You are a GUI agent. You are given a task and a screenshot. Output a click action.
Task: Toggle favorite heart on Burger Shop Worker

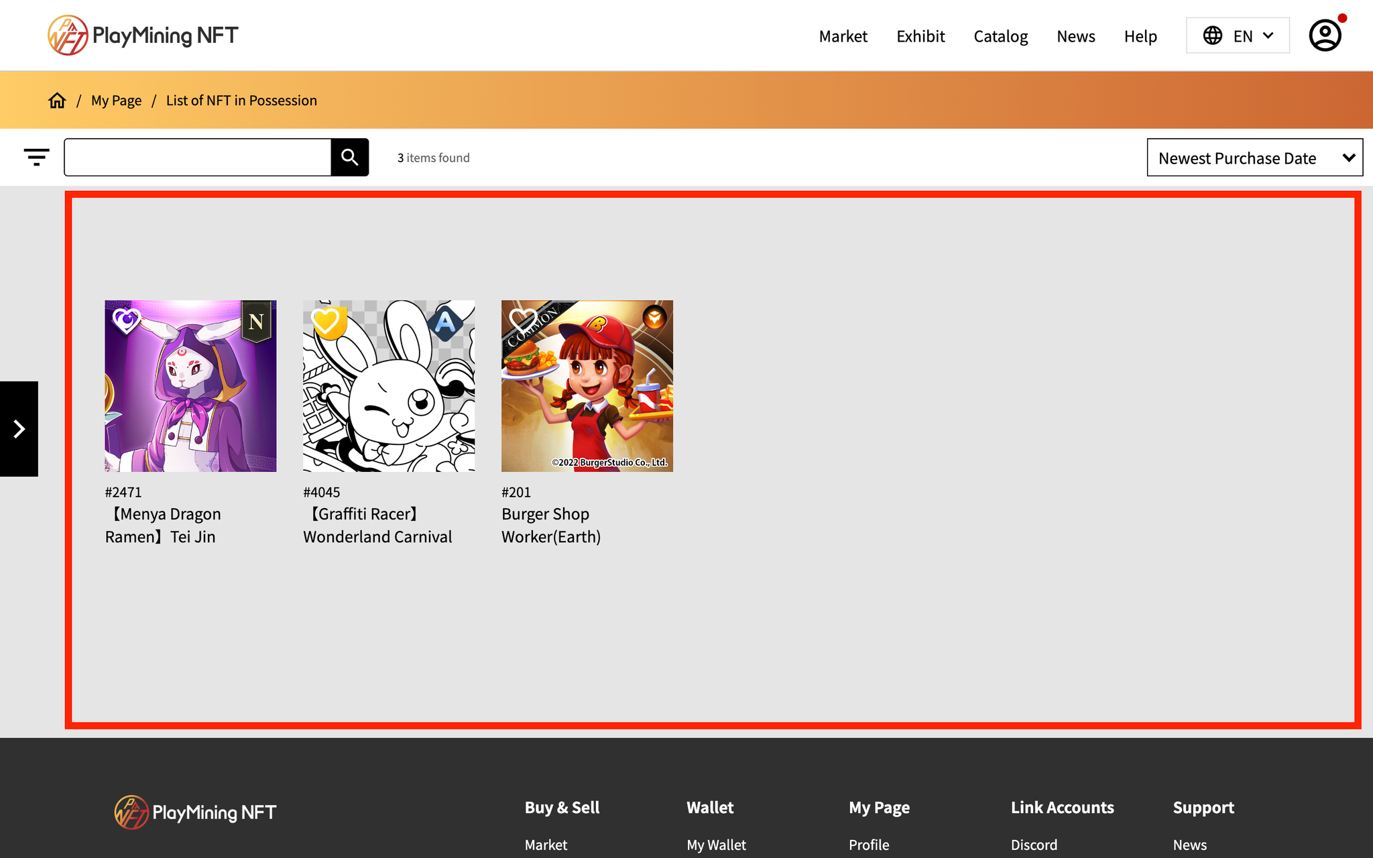pos(522,320)
